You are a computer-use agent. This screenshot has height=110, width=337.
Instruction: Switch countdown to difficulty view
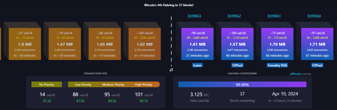pos(295,74)
